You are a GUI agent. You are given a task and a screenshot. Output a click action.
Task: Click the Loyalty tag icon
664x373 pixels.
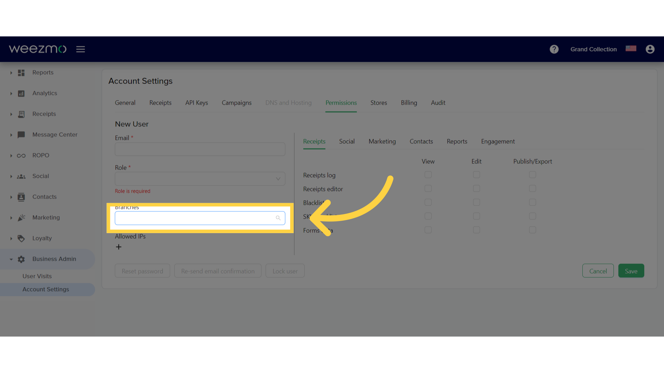21,238
